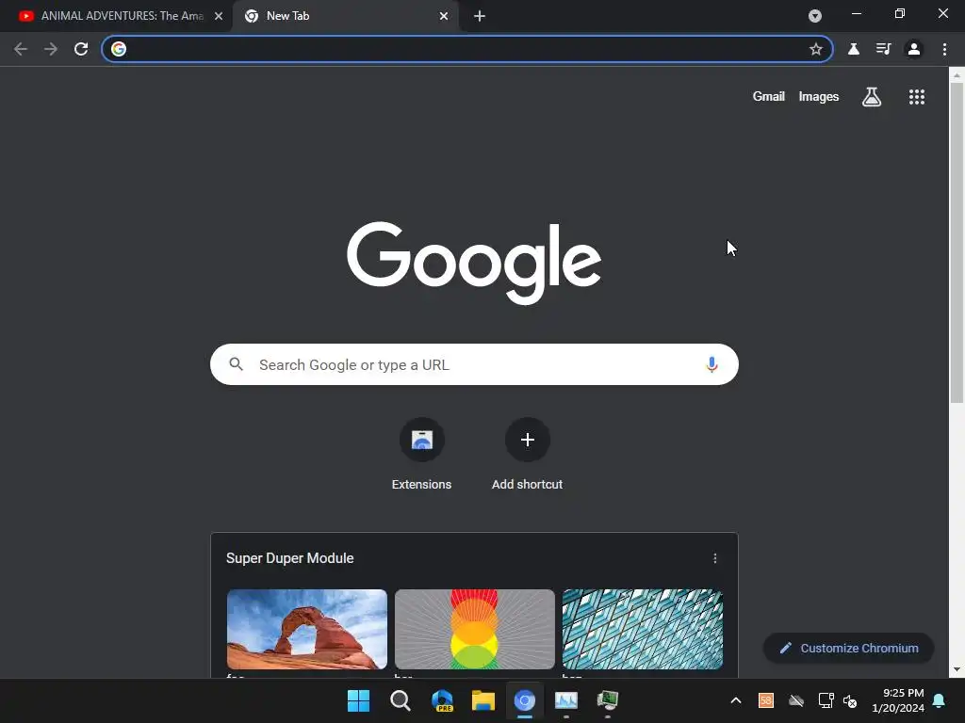
Task: Open the profile avatar menu
Action: [x=914, y=49]
